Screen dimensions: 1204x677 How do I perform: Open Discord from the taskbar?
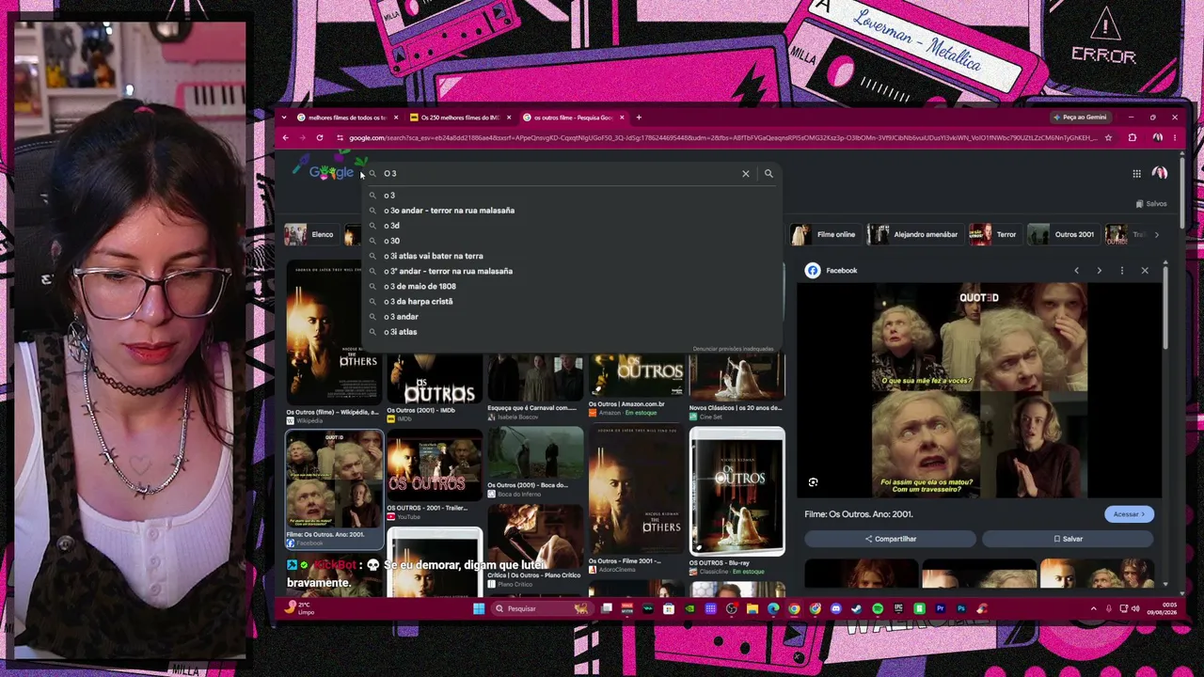tap(835, 608)
